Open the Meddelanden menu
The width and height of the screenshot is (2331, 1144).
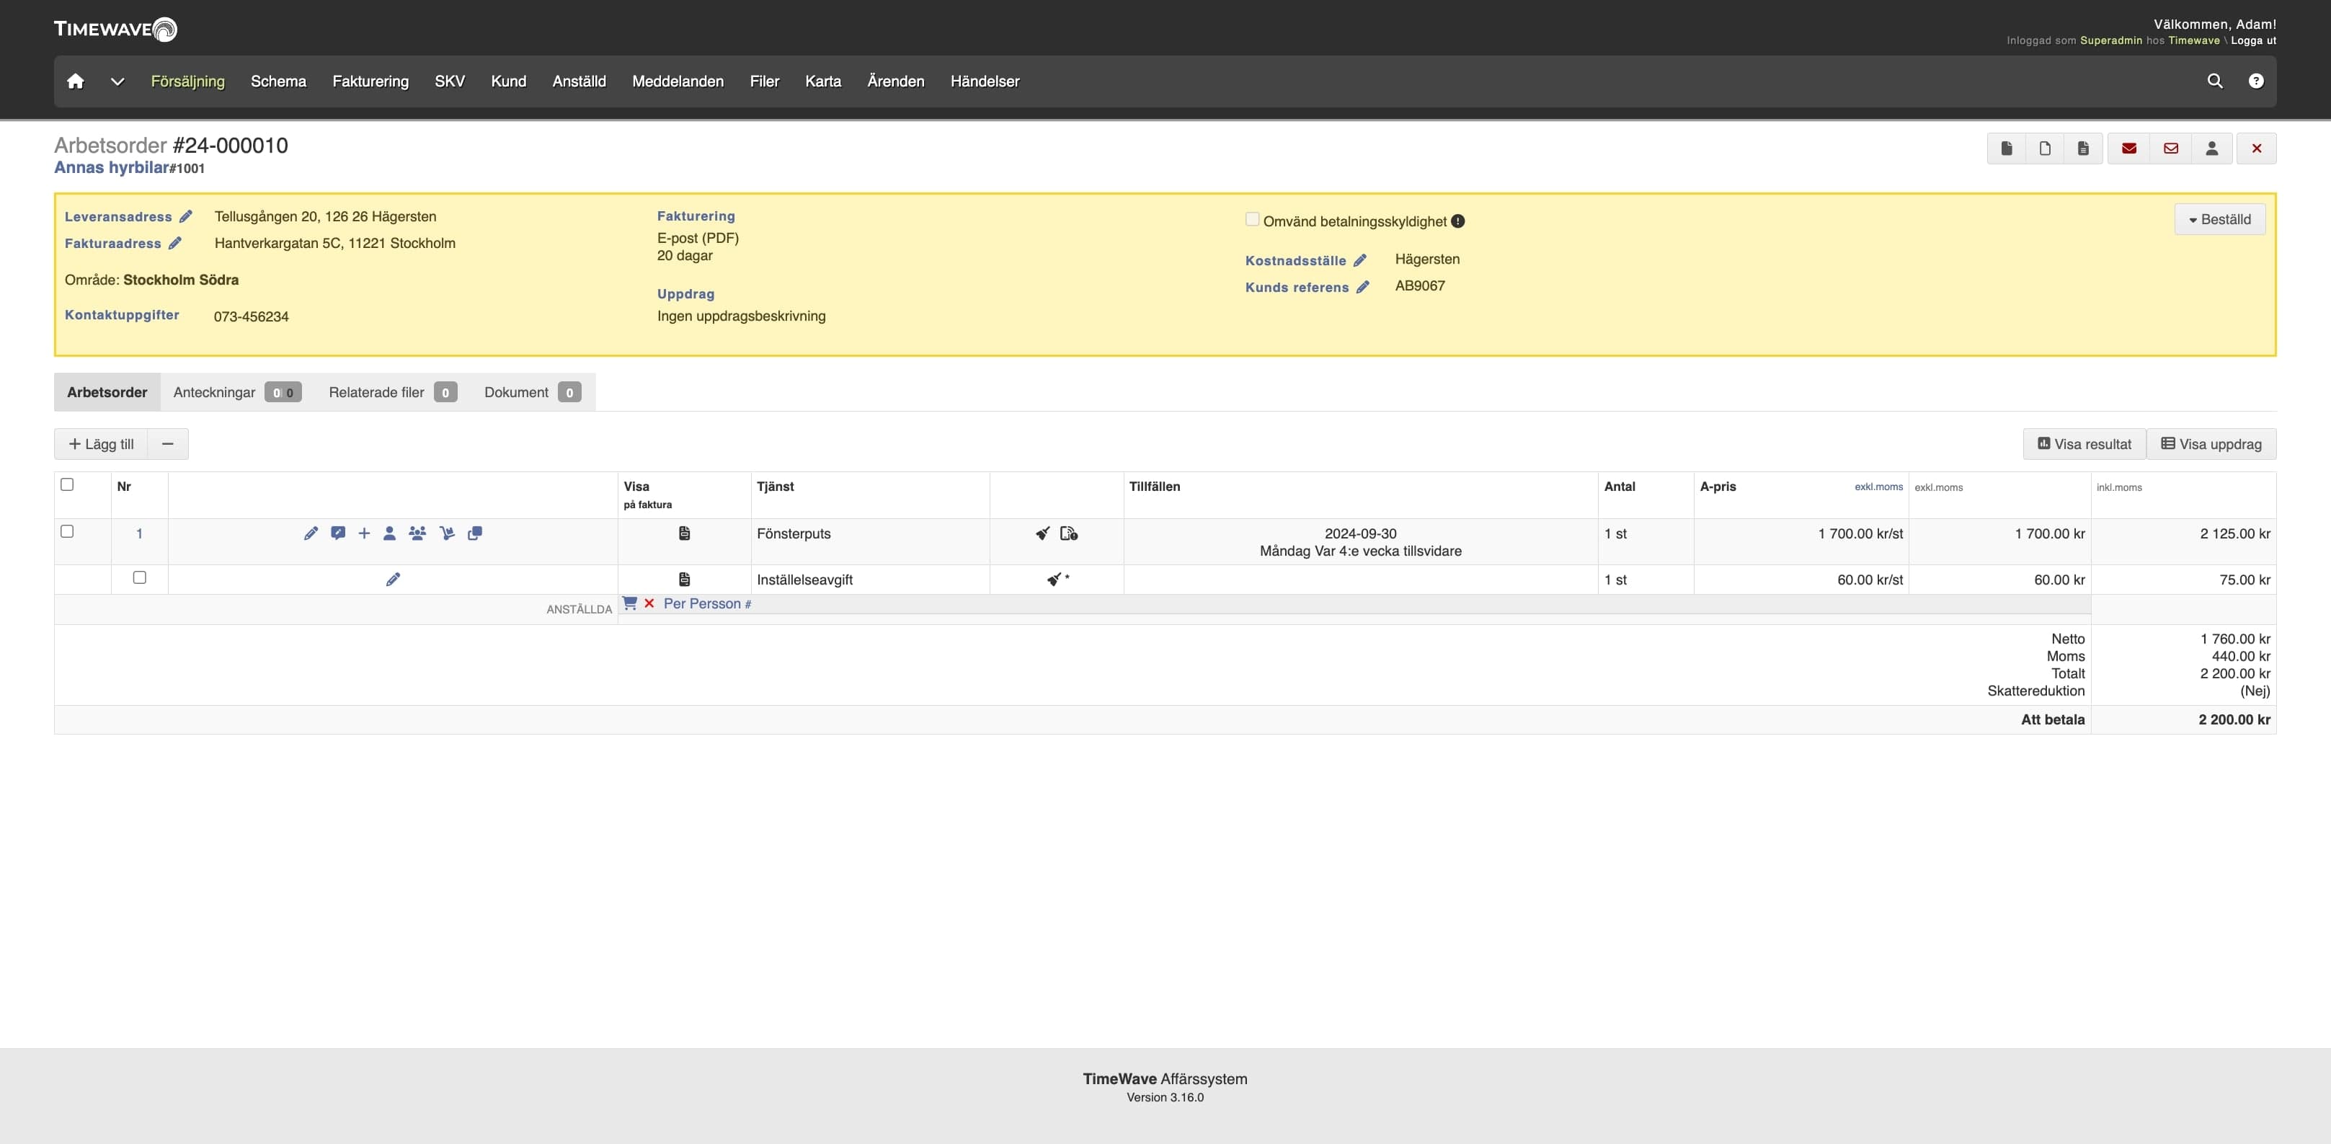coord(678,81)
